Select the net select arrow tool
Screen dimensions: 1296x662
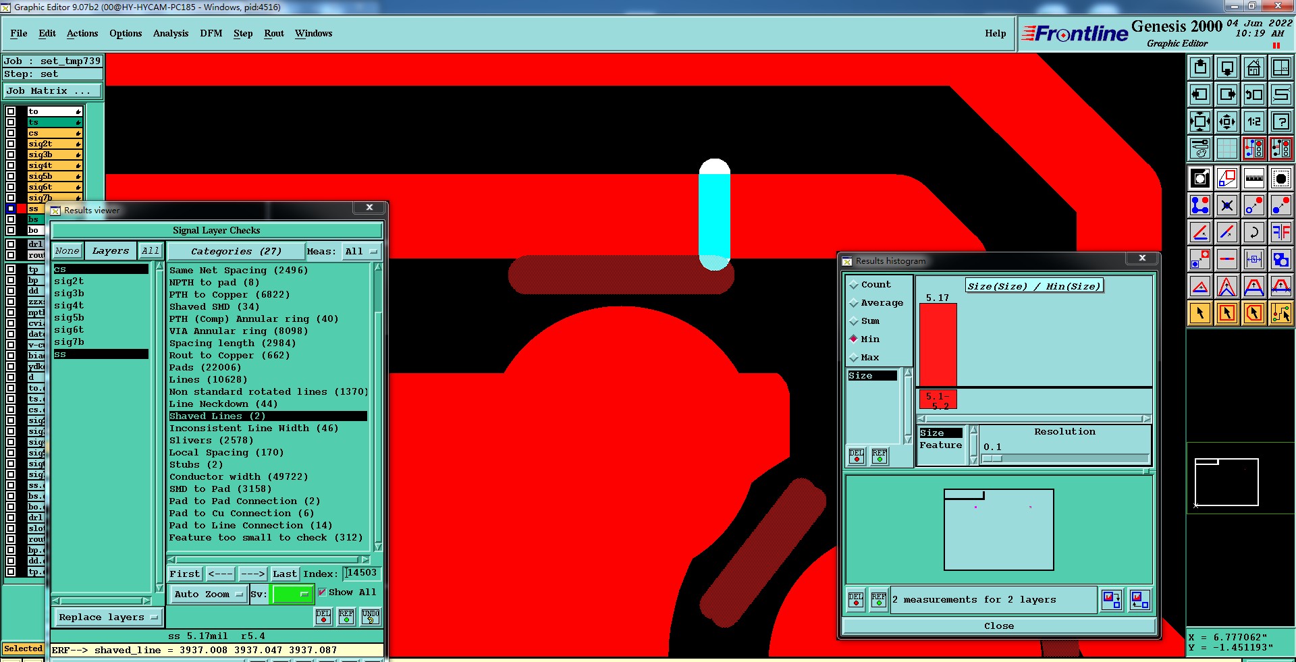click(1280, 313)
